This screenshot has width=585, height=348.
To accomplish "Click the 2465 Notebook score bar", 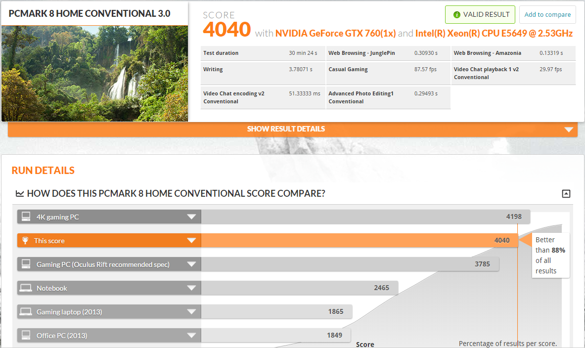I will tap(300, 288).
